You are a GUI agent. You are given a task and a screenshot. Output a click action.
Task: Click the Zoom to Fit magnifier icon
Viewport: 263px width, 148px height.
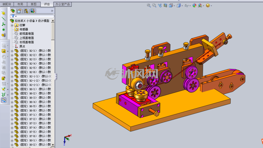click(148, 5)
